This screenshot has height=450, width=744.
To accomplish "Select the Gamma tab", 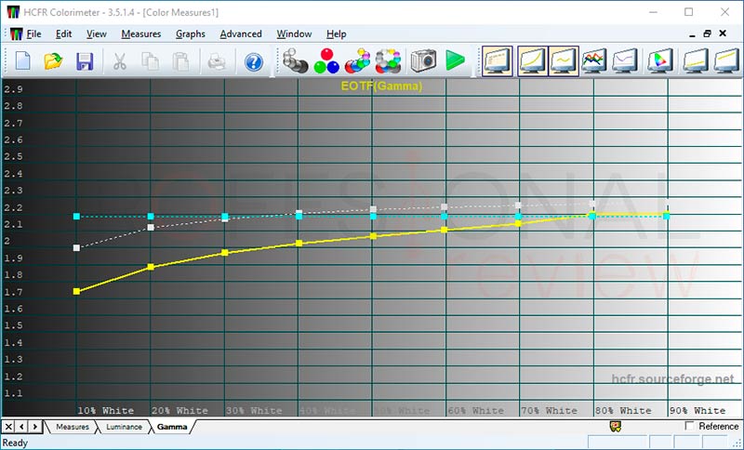I will pyautogui.click(x=172, y=427).
